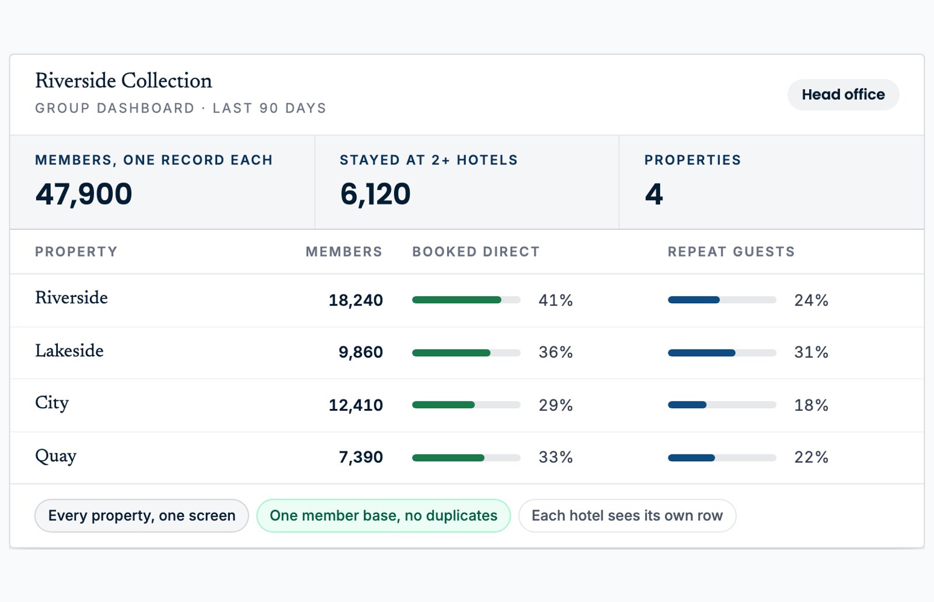Screen dimensions: 934x602
Task: Click the Lakeside property name
Action: point(69,351)
